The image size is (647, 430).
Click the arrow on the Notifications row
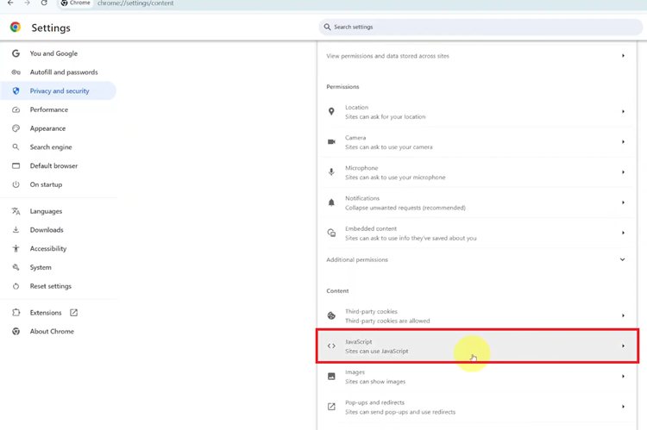click(x=623, y=203)
